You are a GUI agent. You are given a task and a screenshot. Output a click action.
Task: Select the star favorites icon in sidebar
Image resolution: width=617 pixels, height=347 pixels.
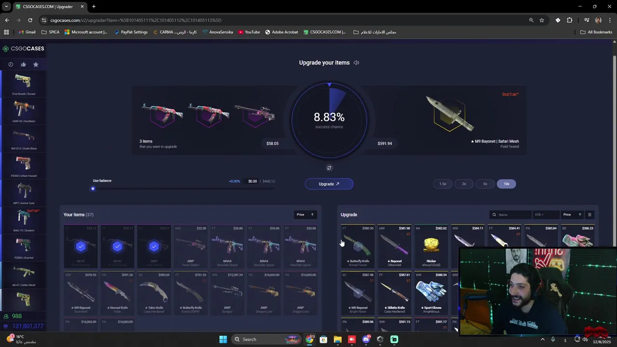tap(36, 65)
